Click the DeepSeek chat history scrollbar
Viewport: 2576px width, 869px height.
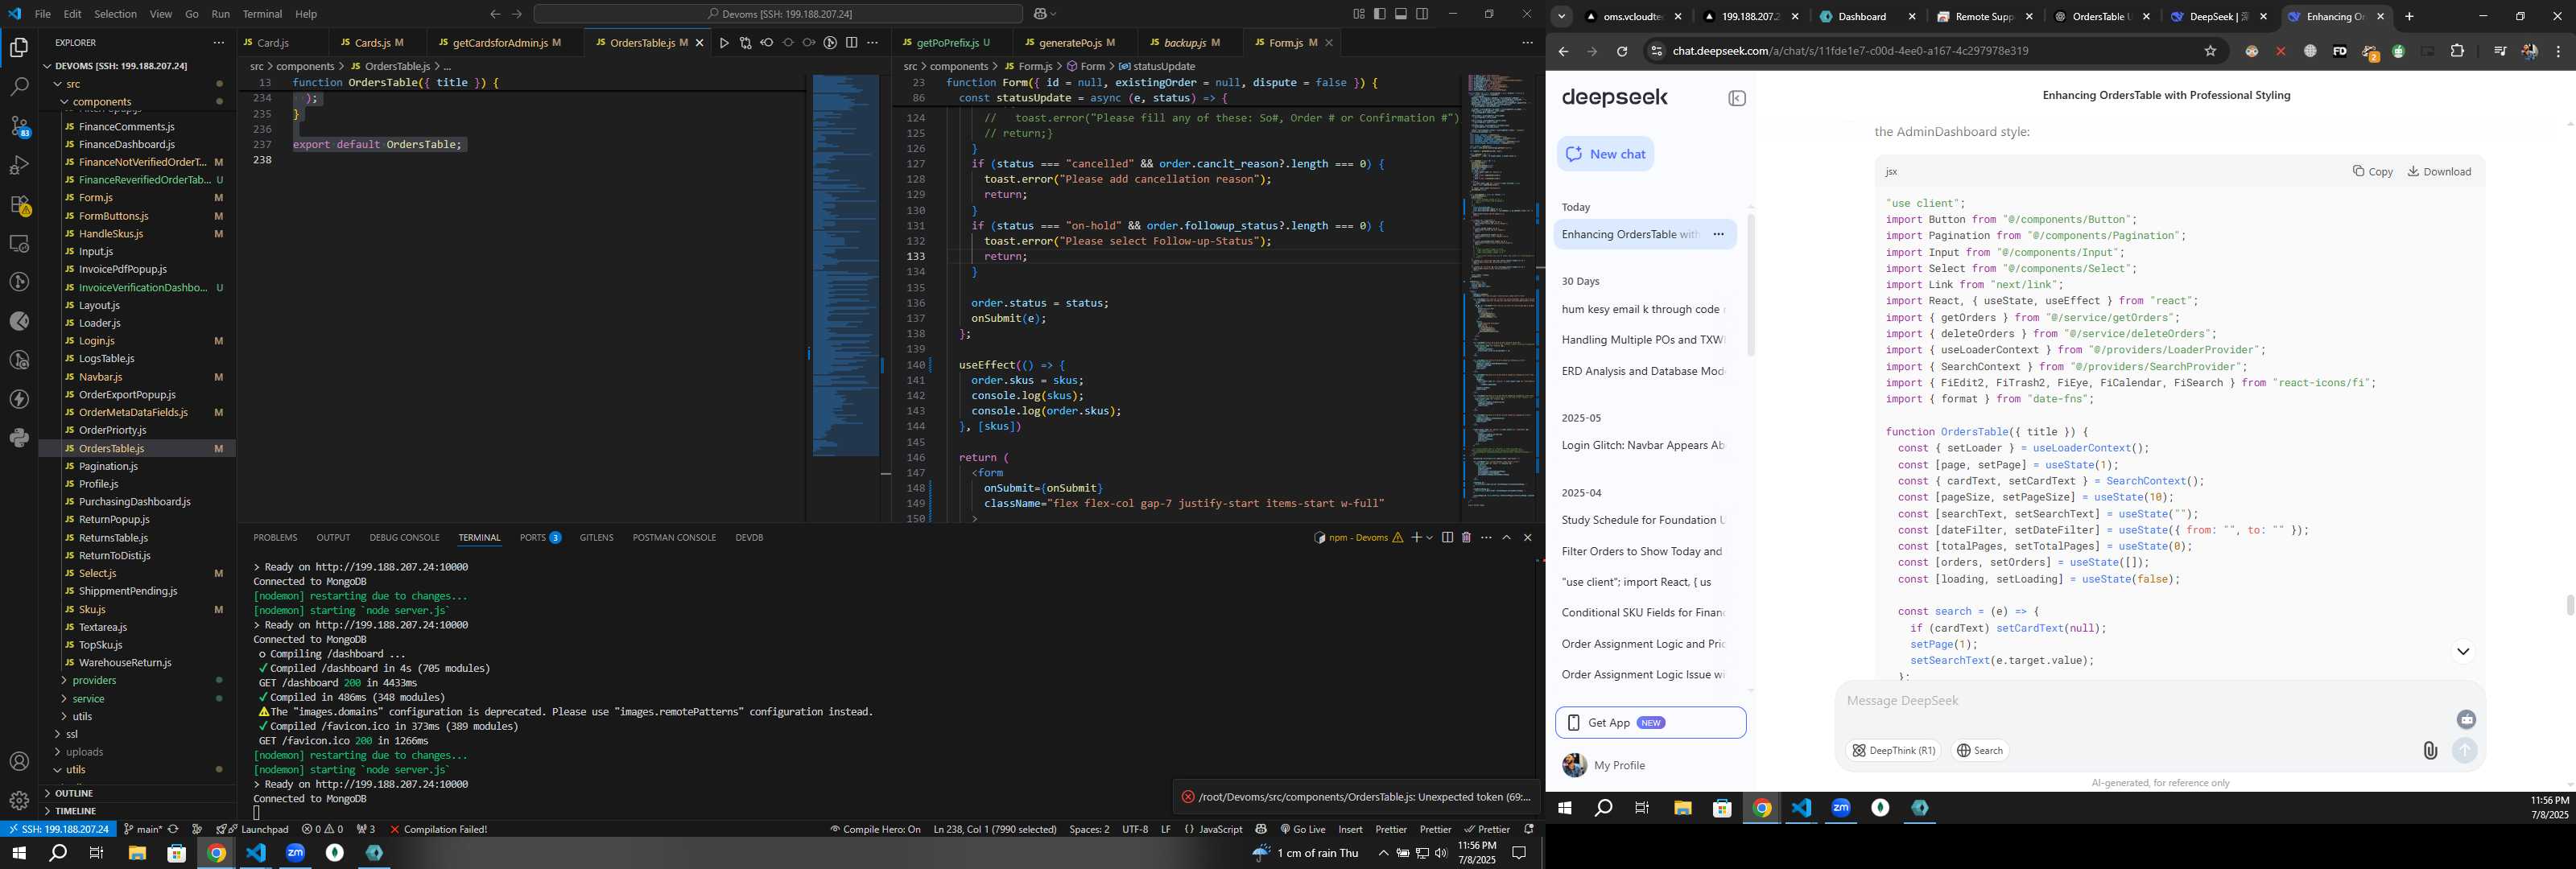(1750, 285)
